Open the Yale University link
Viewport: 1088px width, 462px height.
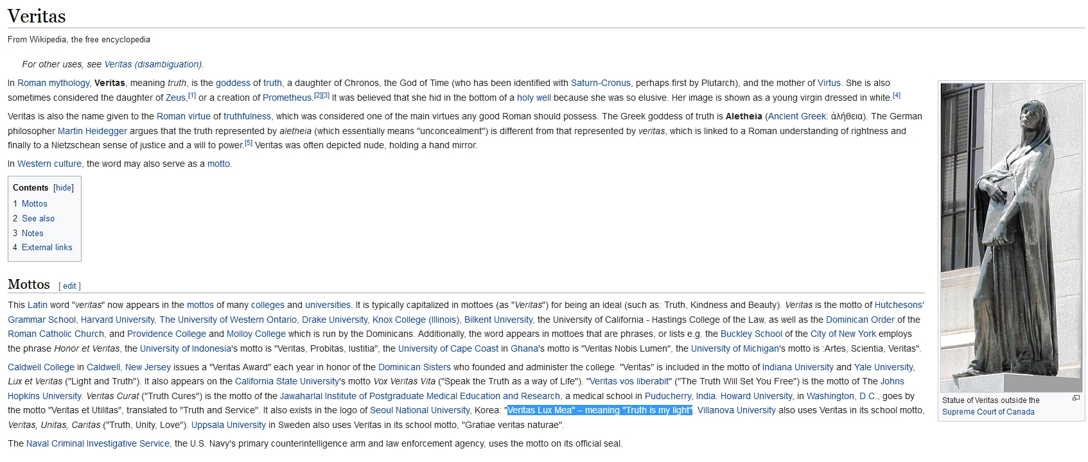(884, 368)
